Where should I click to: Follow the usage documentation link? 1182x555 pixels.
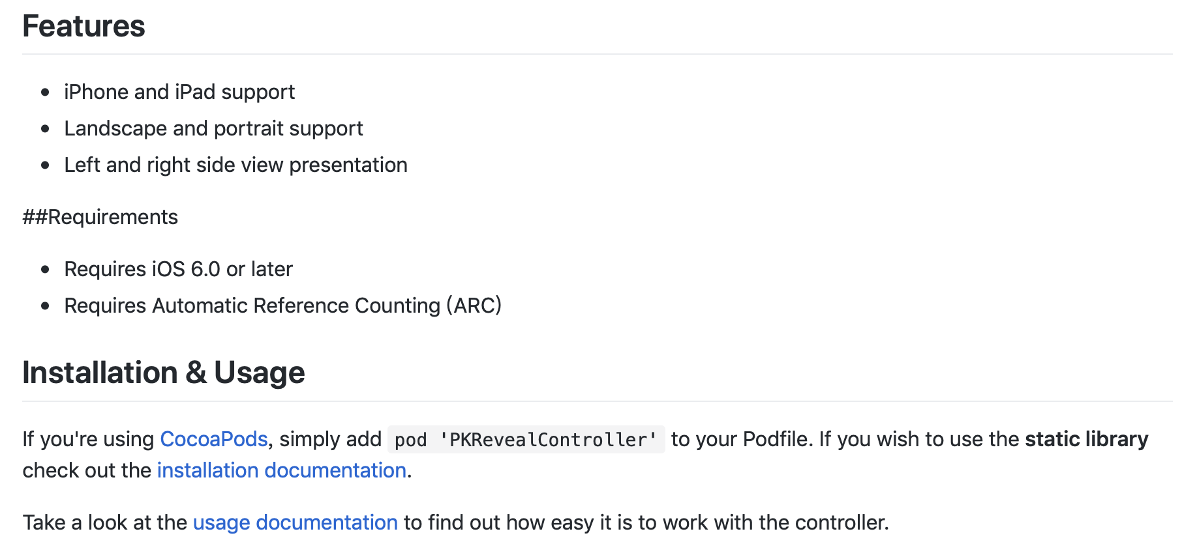tap(295, 522)
